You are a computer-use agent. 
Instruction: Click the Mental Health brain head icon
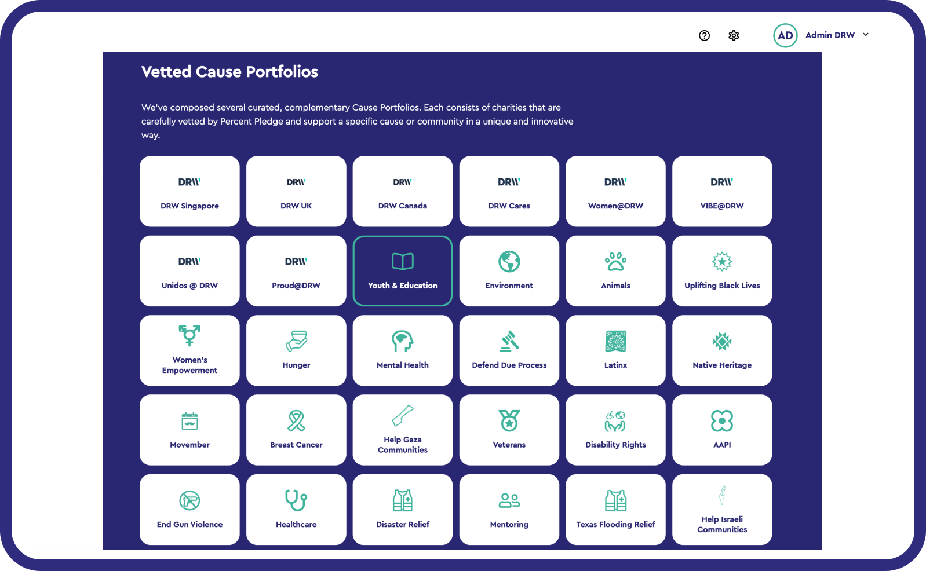coord(403,341)
